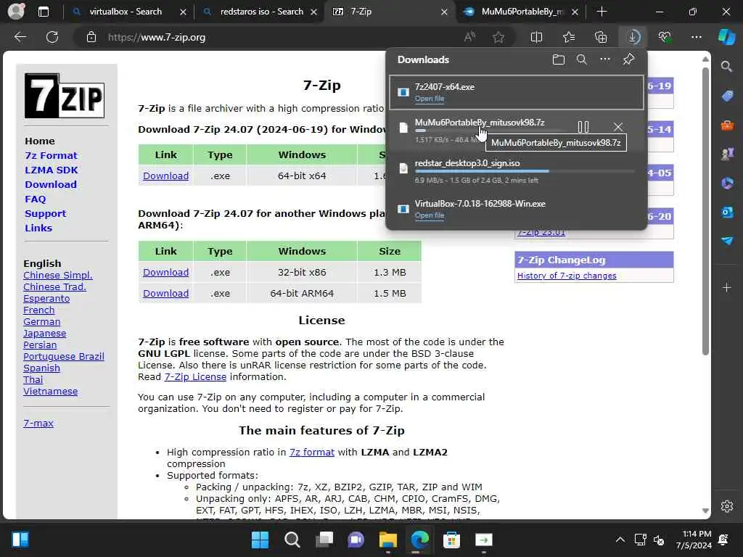Add a sidebar app with the plus icon
The height and width of the screenshot is (557, 743).
coord(727,287)
